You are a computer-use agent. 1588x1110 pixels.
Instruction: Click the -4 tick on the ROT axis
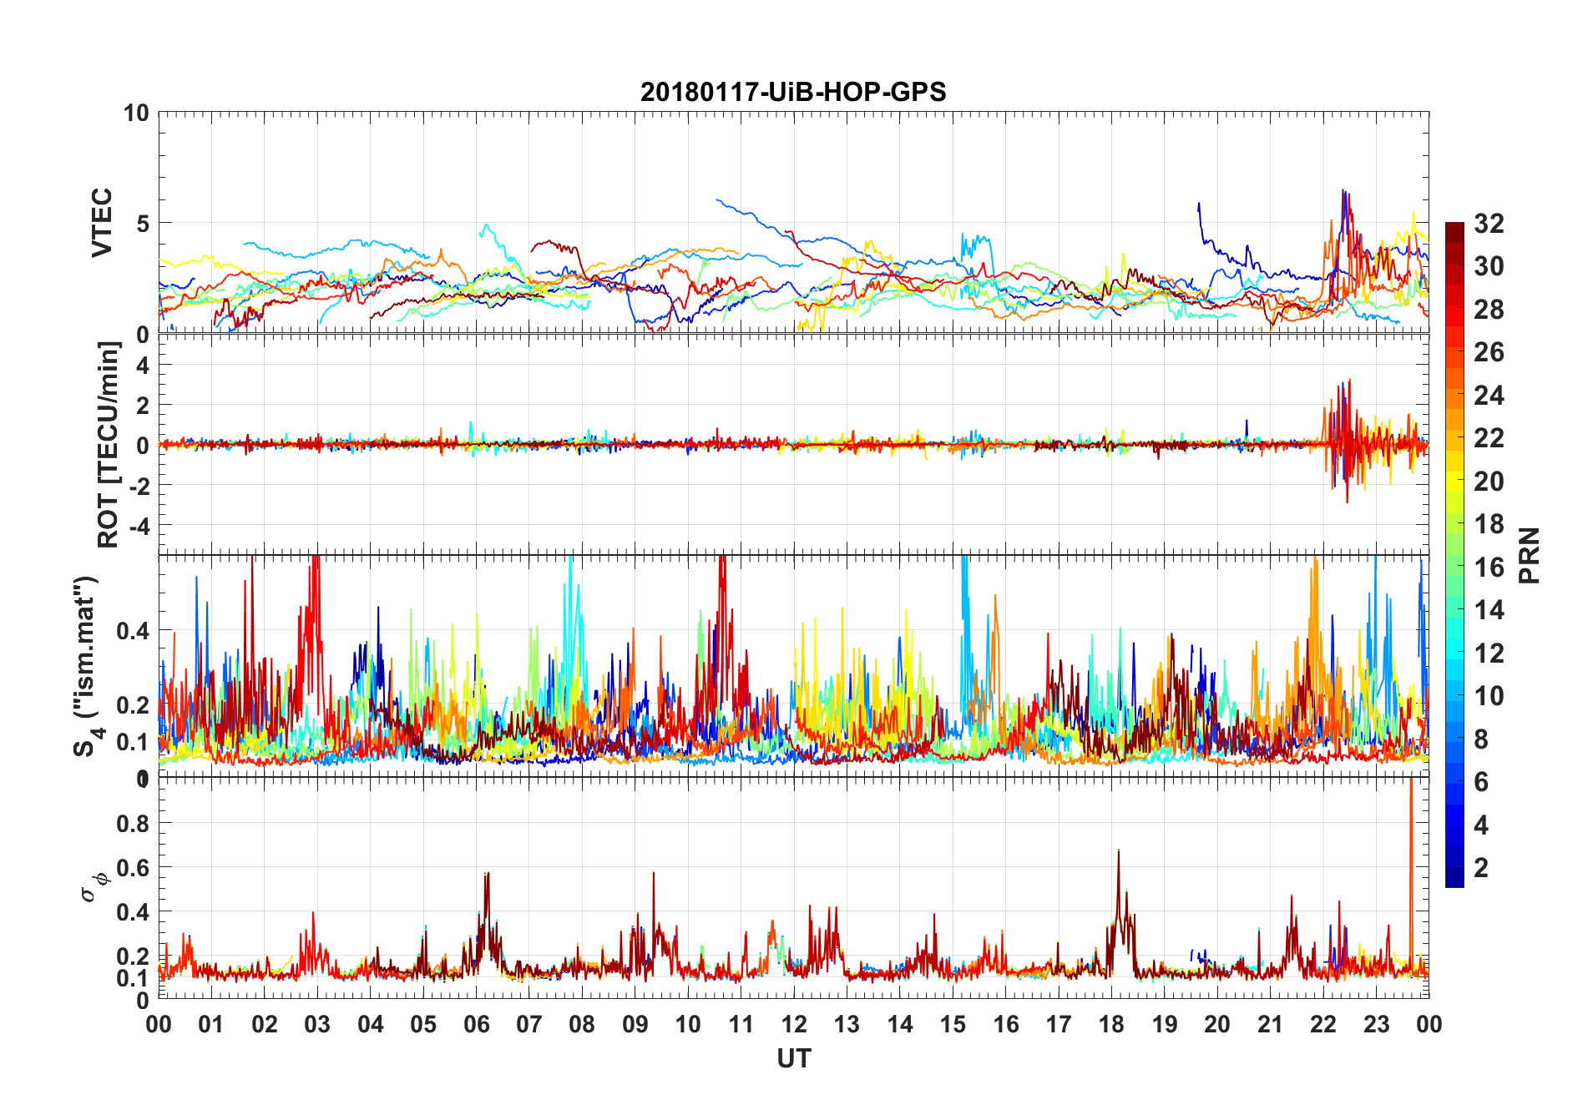pyautogui.click(x=140, y=526)
